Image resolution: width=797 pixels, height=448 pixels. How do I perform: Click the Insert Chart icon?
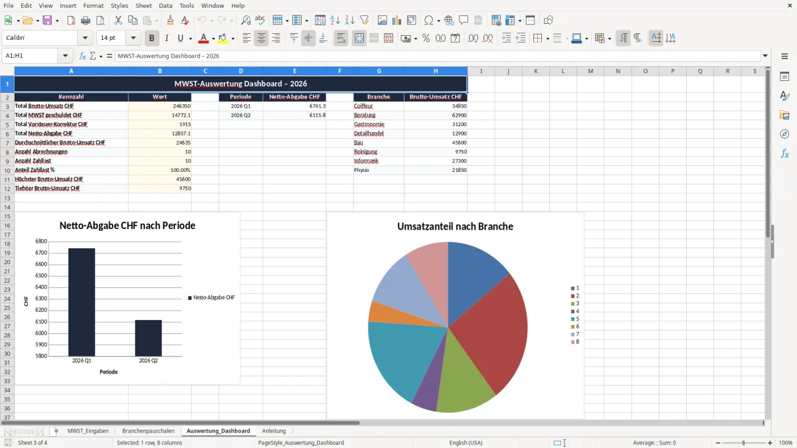click(x=397, y=21)
